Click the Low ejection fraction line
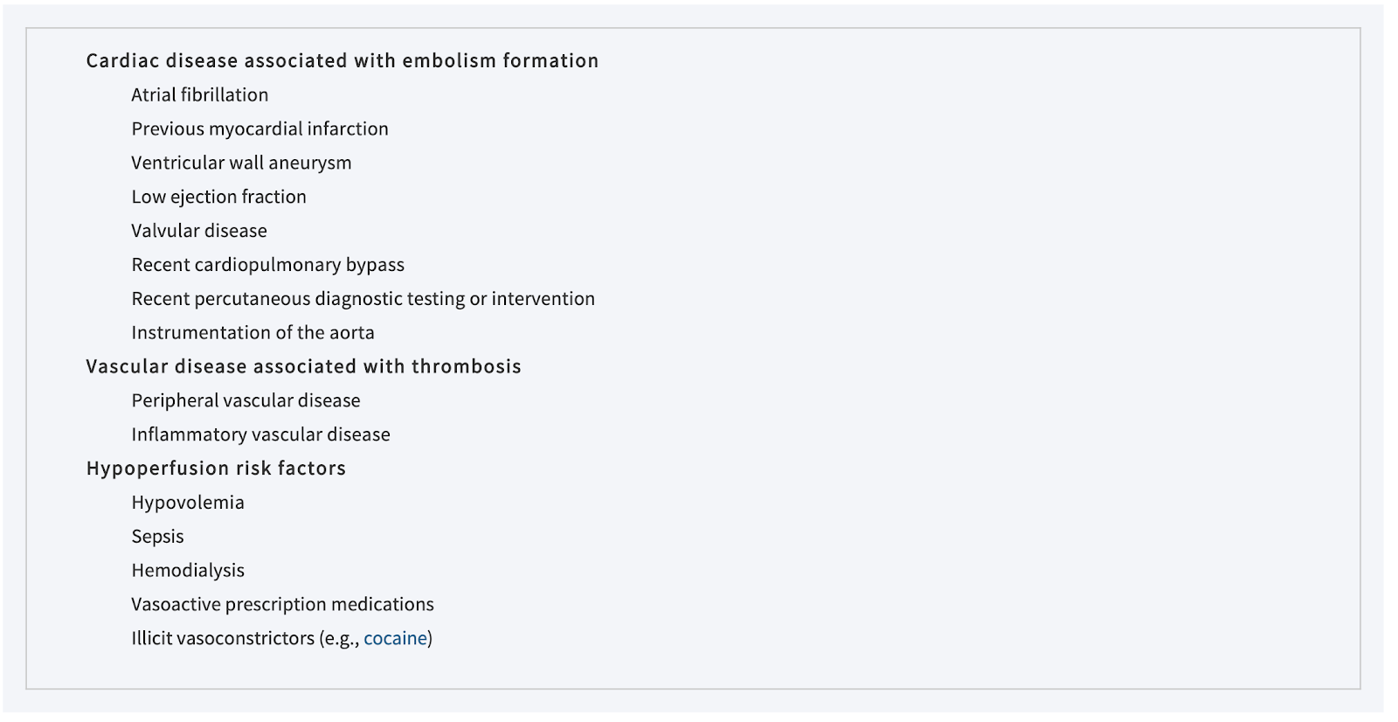The width and height of the screenshot is (1398, 722). (218, 197)
